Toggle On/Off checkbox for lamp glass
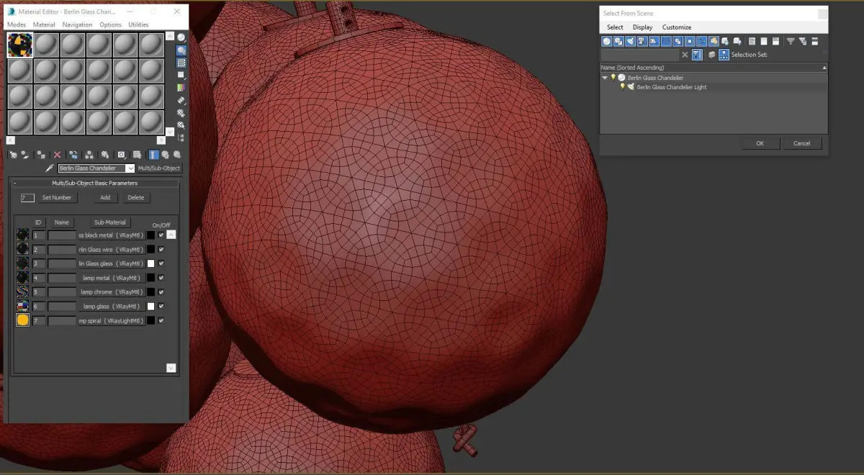This screenshot has height=475, width=864. (x=161, y=307)
